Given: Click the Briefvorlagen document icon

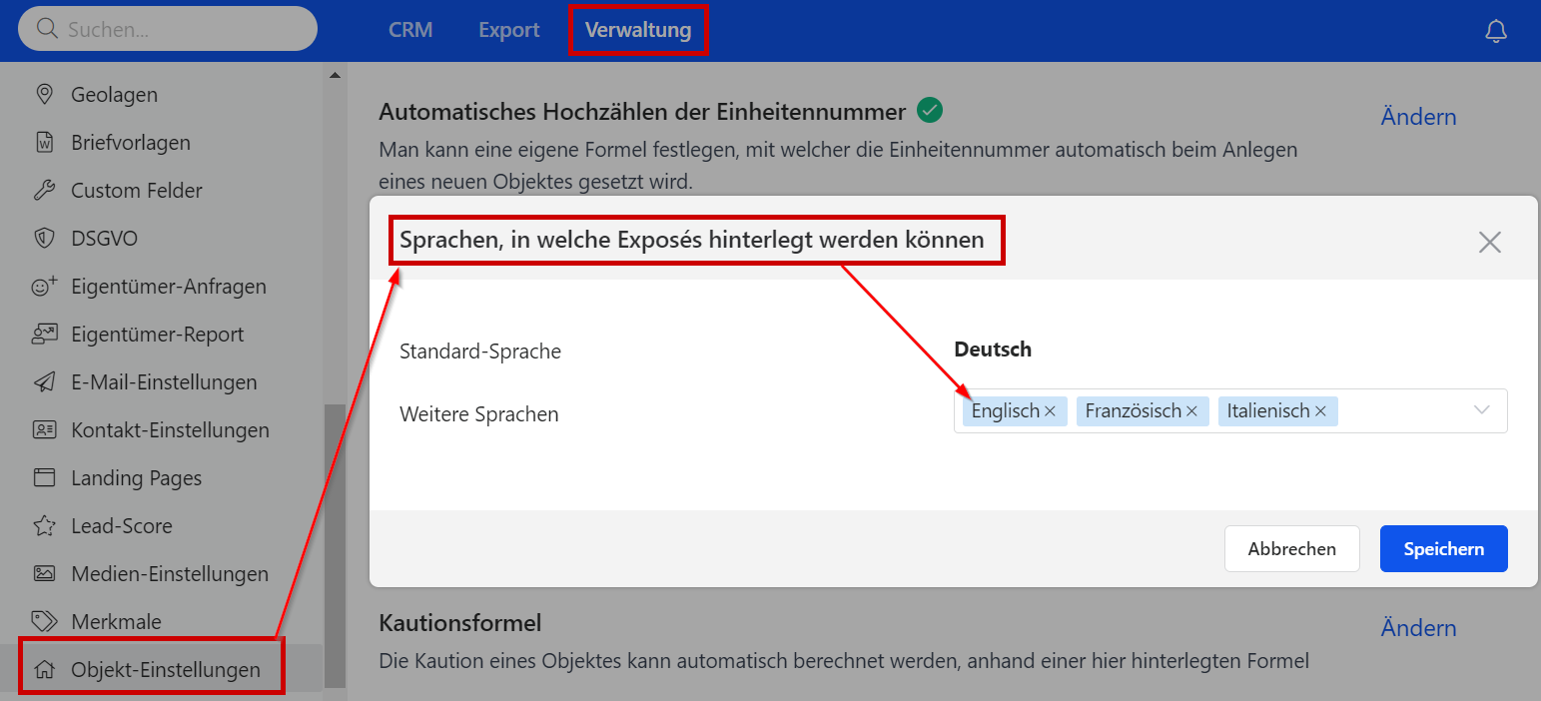Looking at the screenshot, I should coord(44,143).
